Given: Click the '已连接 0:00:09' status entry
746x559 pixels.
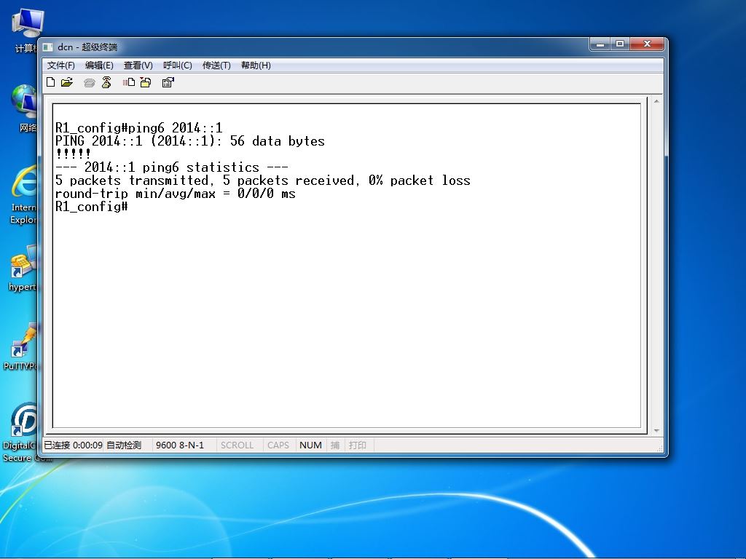Looking at the screenshot, I should click(74, 445).
